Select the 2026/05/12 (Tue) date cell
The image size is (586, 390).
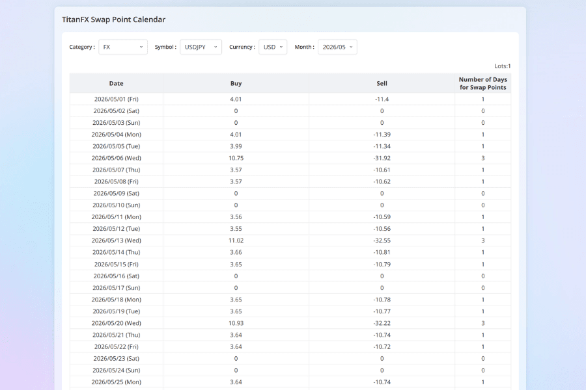click(117, 229)
